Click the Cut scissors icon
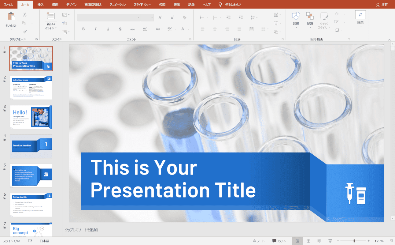The width and height of the screenshot is (395, 245). tap(24, 15)
